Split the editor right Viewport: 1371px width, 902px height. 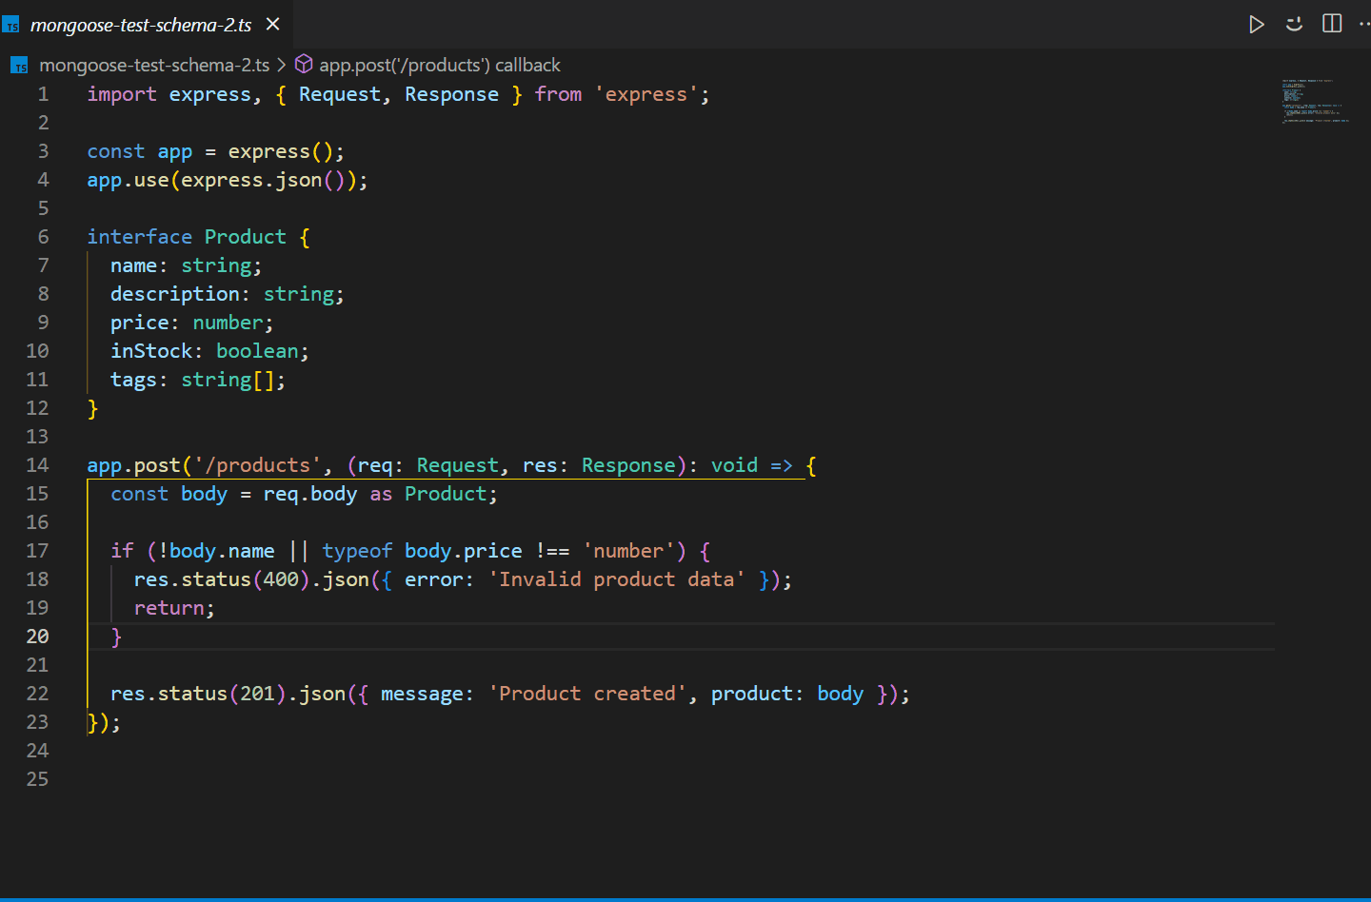(1332, 24)
